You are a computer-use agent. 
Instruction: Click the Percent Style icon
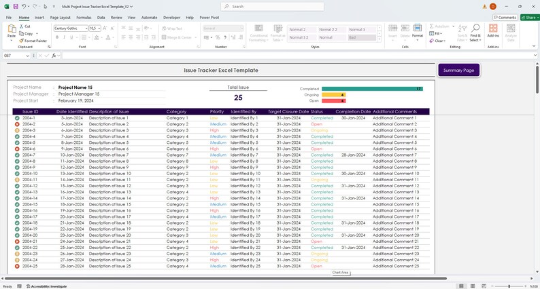point(218,37)
